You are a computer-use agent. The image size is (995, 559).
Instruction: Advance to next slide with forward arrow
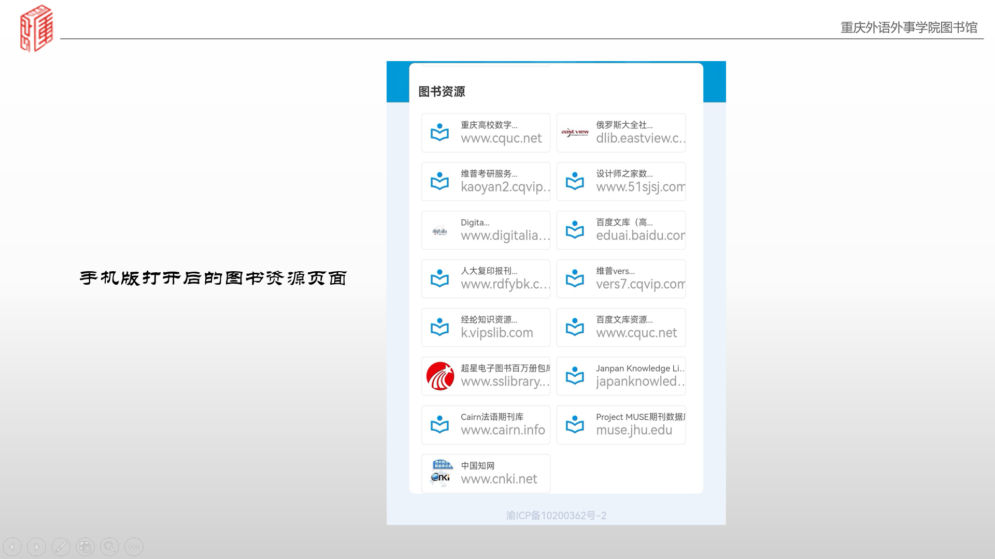pos(37,547)
